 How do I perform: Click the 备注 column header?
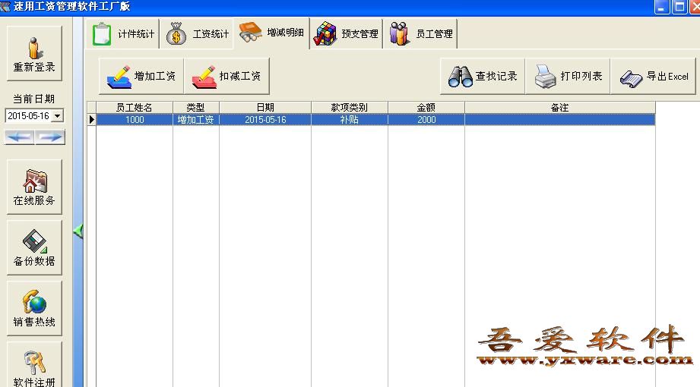(x=560, y=108)
